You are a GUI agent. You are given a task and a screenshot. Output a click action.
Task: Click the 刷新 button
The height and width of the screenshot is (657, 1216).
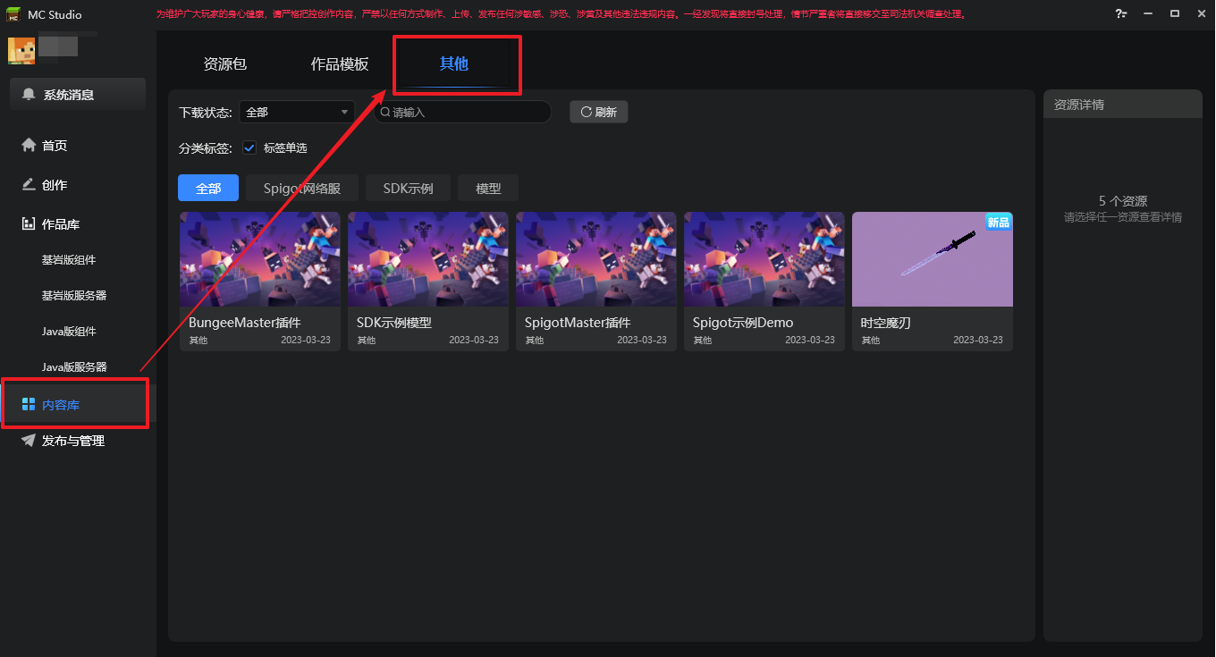point(598,112)
